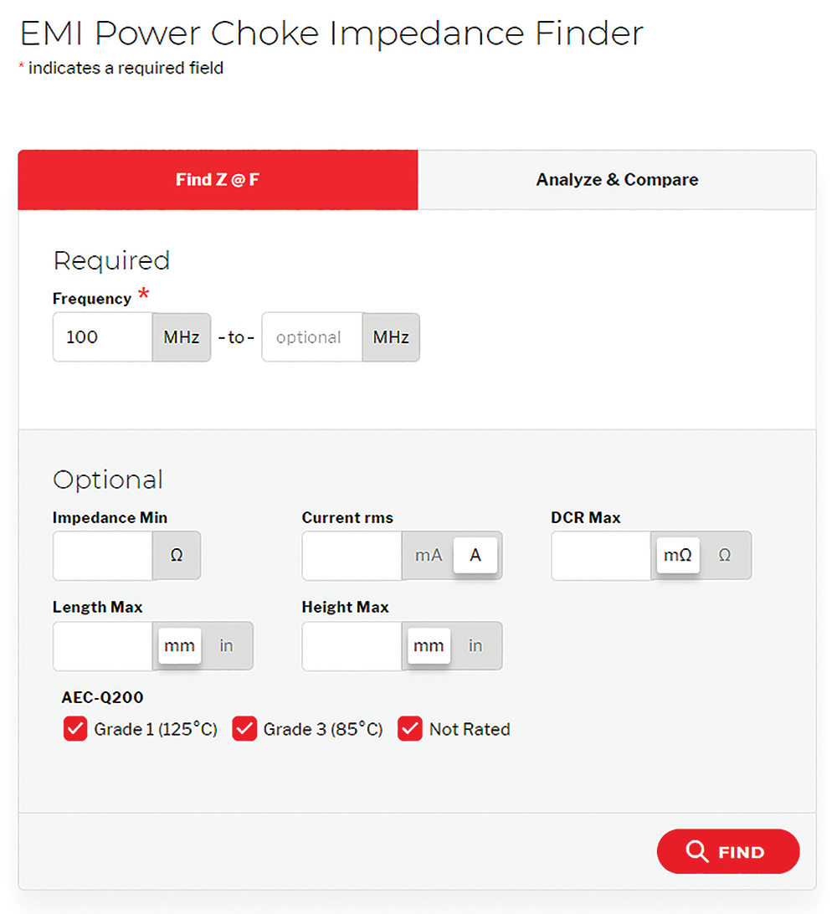Select mA unit for Current rms
Viewport: 837px width, 914px height.
[429, 555]
